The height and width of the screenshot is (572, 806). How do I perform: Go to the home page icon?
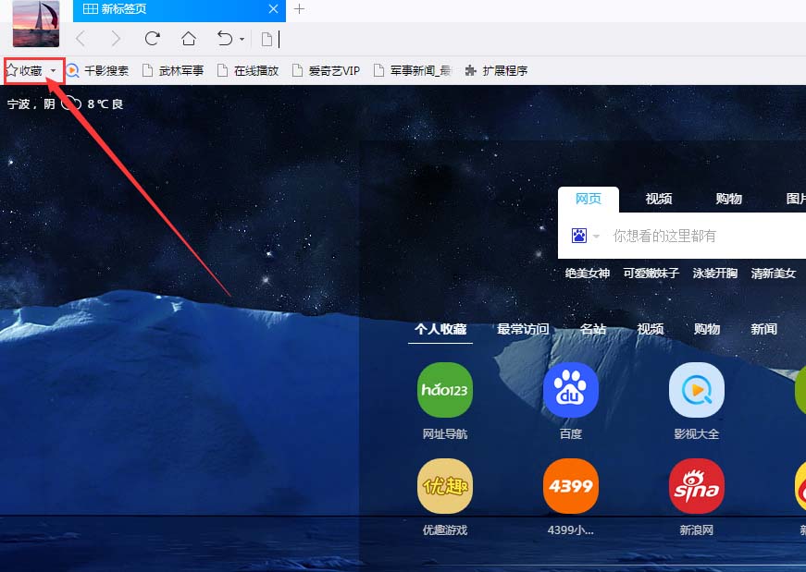189,39
